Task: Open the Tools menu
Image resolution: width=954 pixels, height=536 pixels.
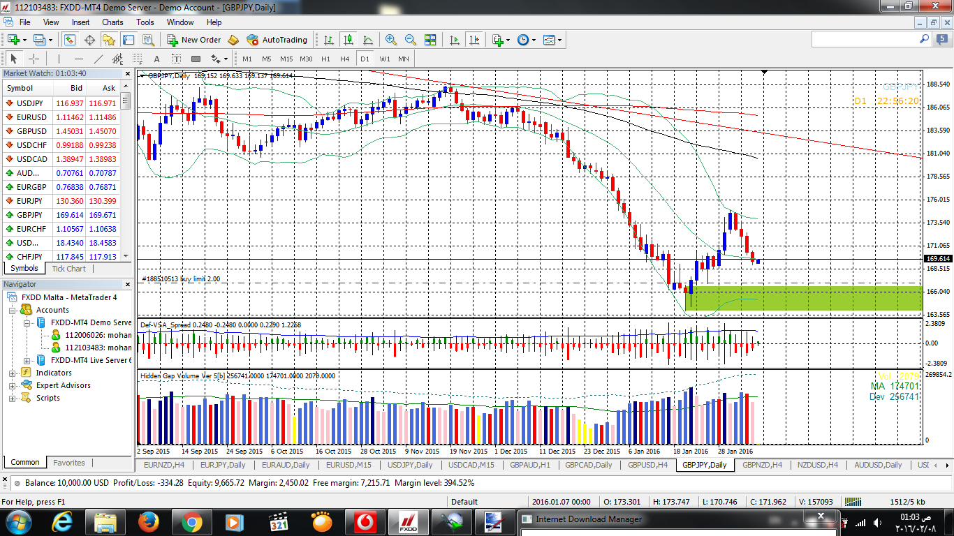Action: coord(145,22)
